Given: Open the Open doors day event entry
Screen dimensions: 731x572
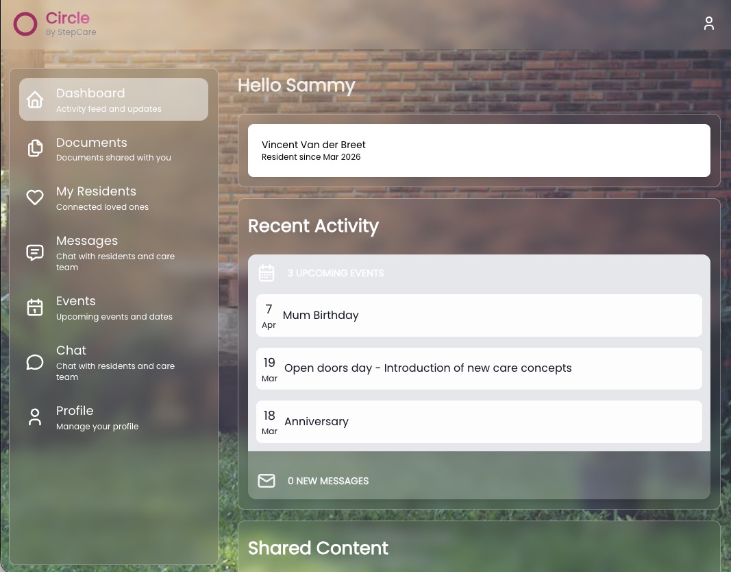Looking at the screenshot, I should click(479, 368).
